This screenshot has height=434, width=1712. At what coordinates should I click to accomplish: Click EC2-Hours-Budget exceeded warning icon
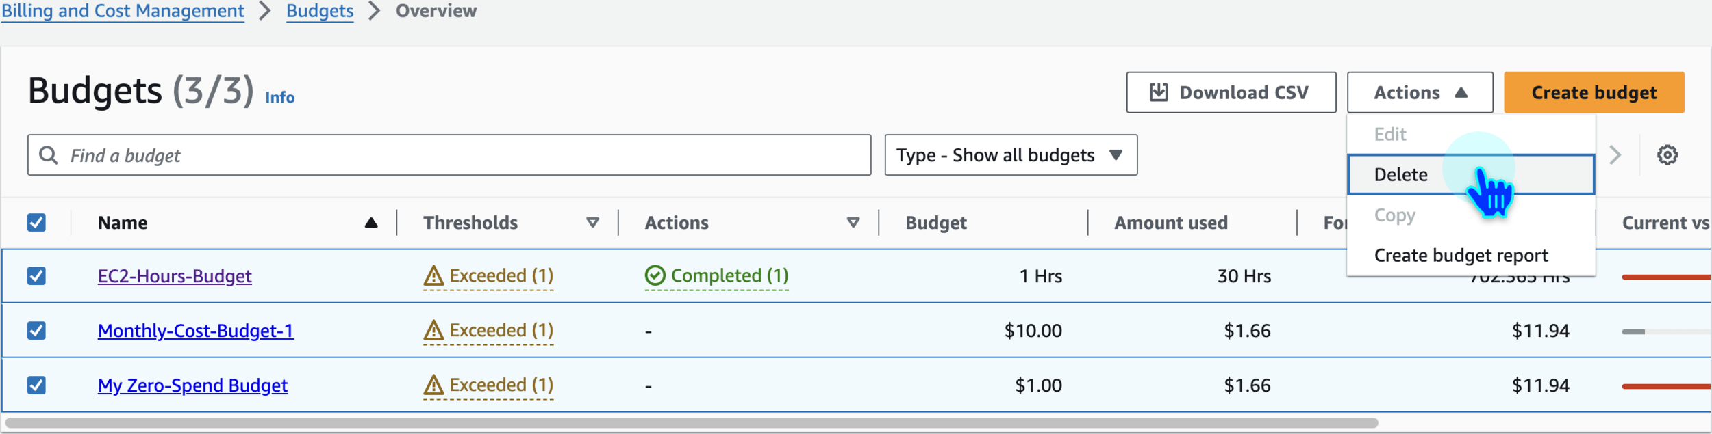tap(433, 275)
